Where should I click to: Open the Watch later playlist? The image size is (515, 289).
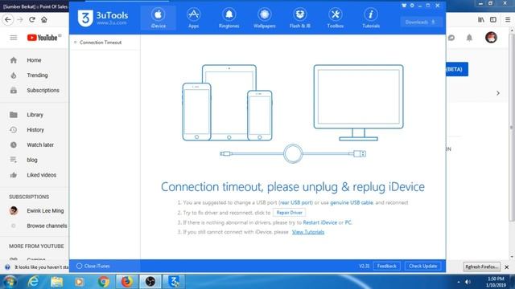pyautogui.click(x=34, y=144)
